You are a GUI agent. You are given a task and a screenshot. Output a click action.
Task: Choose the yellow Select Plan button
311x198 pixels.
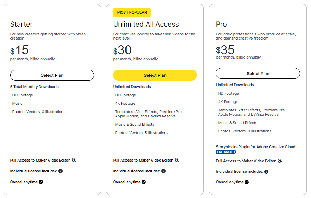click(155, 75)
